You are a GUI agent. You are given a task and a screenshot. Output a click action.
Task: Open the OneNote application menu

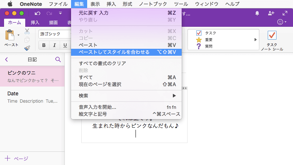31,4
